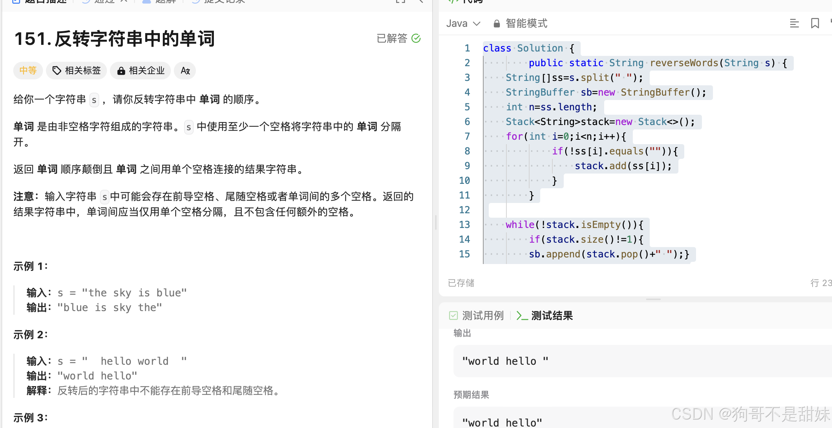Click the lock icon in 相关企业
The height and width of the screenshot is (428, 832).
click(121, 71)
